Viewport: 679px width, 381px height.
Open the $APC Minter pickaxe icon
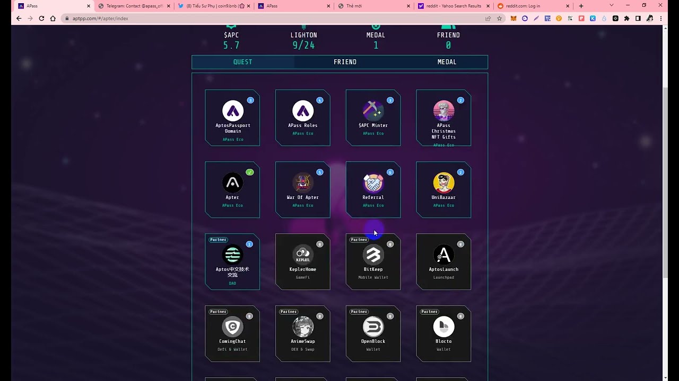point(373,111)
